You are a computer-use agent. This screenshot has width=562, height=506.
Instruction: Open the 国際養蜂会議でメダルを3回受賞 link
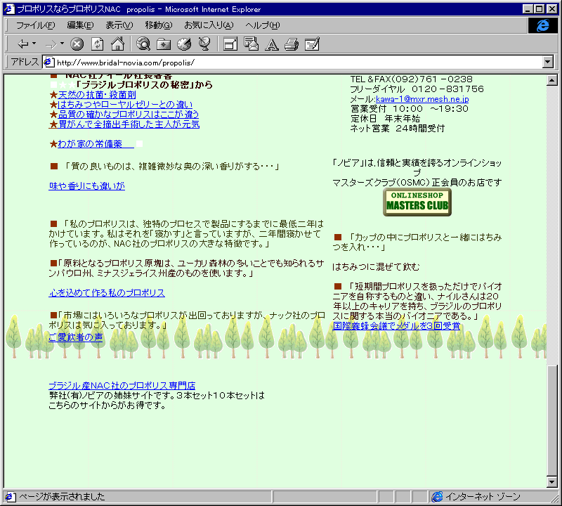tap(396, 325)
